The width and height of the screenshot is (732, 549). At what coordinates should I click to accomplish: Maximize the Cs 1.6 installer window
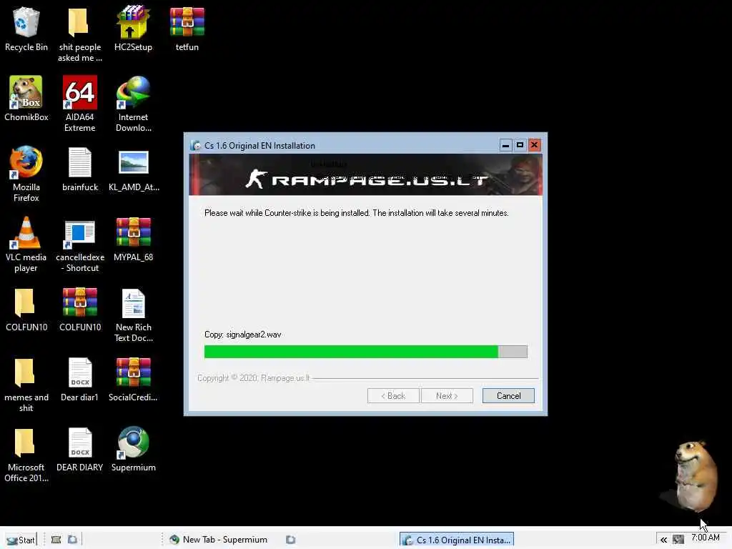520,145
